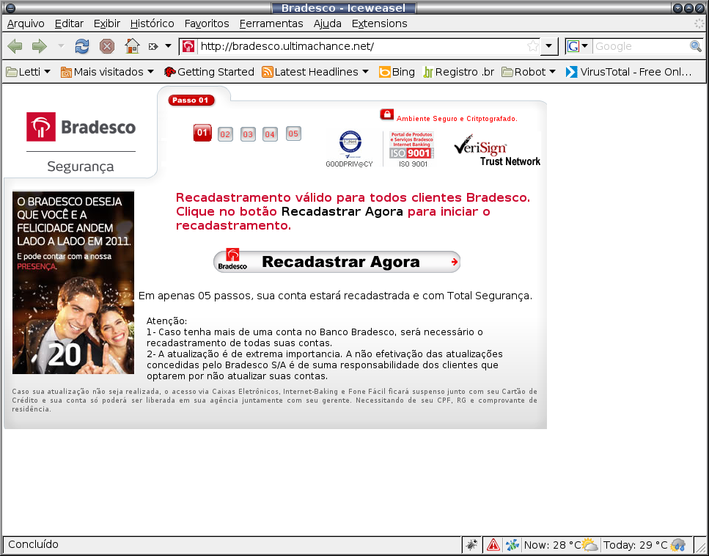Open the window menu button in title bar
Screen dimensions: 709x556
[x=10, y=7]
